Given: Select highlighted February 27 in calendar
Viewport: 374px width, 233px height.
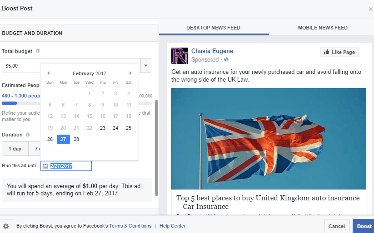Looking at the screenshot, I should [x=63, y=139].
